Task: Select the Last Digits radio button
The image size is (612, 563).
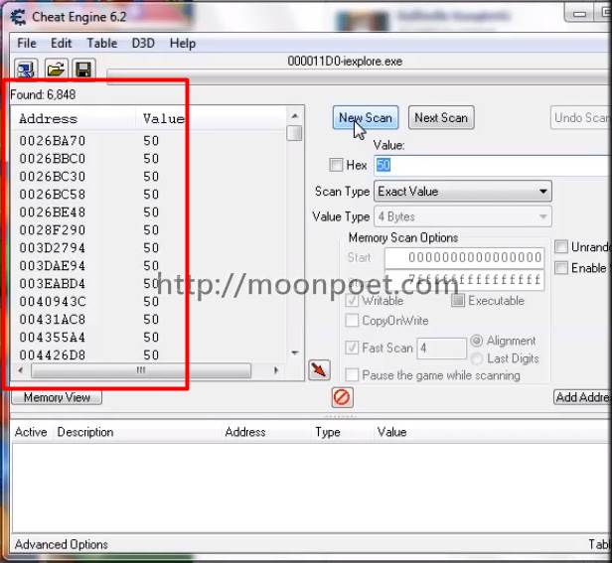Action: point(477,358)
